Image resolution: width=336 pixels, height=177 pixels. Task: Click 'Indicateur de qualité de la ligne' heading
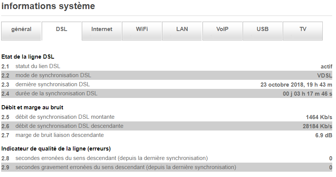point(56,149)
